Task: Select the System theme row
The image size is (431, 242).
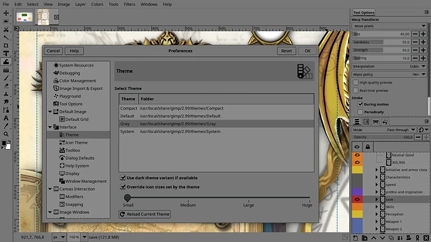Action: click(216, 132)
